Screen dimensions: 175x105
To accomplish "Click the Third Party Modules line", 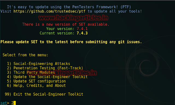I will (31, 72).
